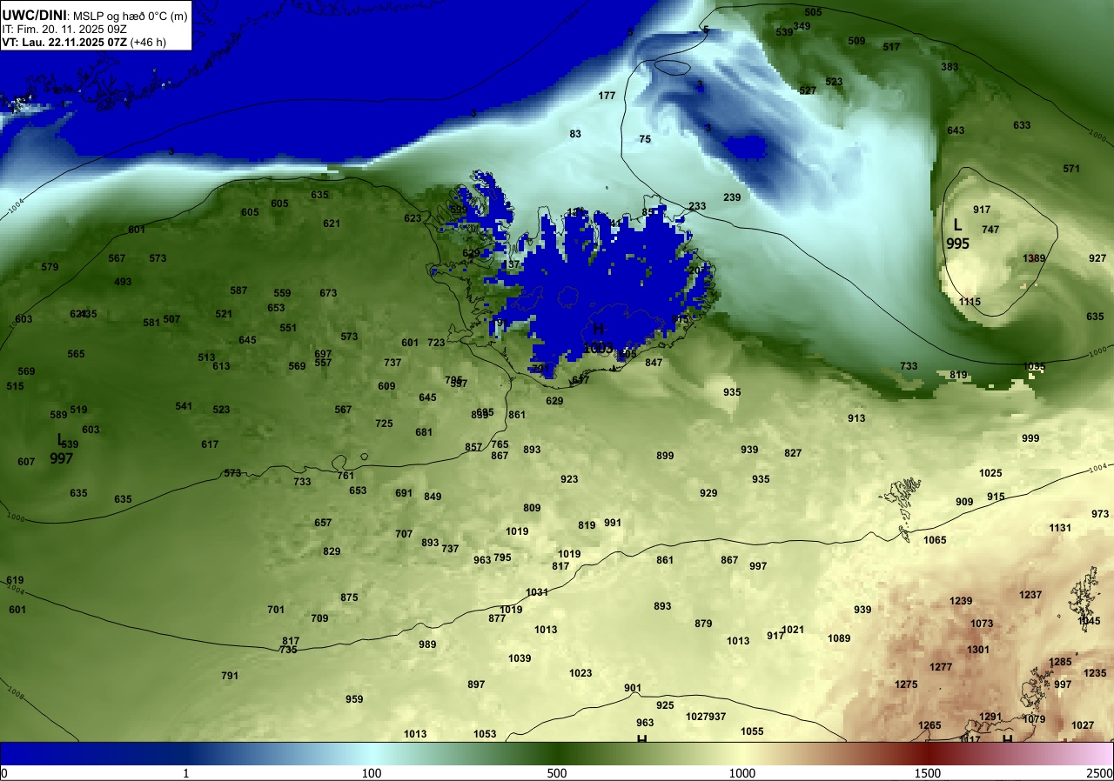The image size is (1114, 781).
Task: Click the 'VT: Lau. 22.11.2025 07Z' line
Action: [84, 41]
